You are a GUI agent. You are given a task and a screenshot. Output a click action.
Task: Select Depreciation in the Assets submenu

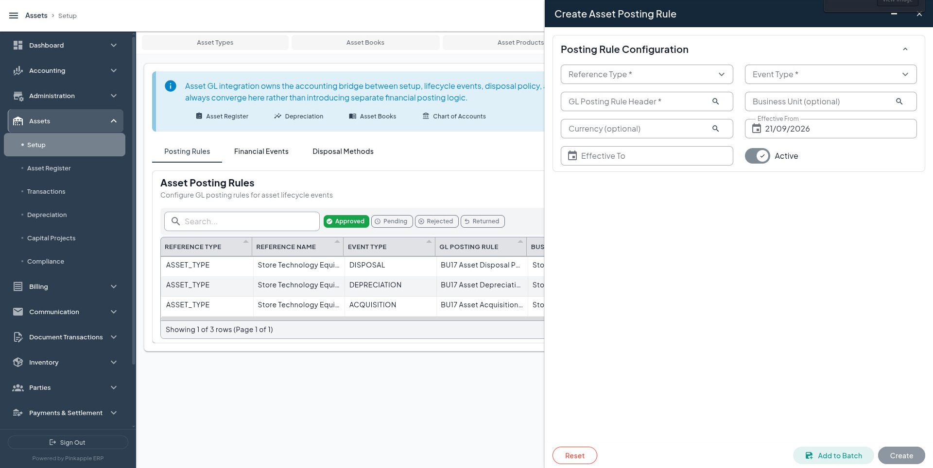[47, 215]
